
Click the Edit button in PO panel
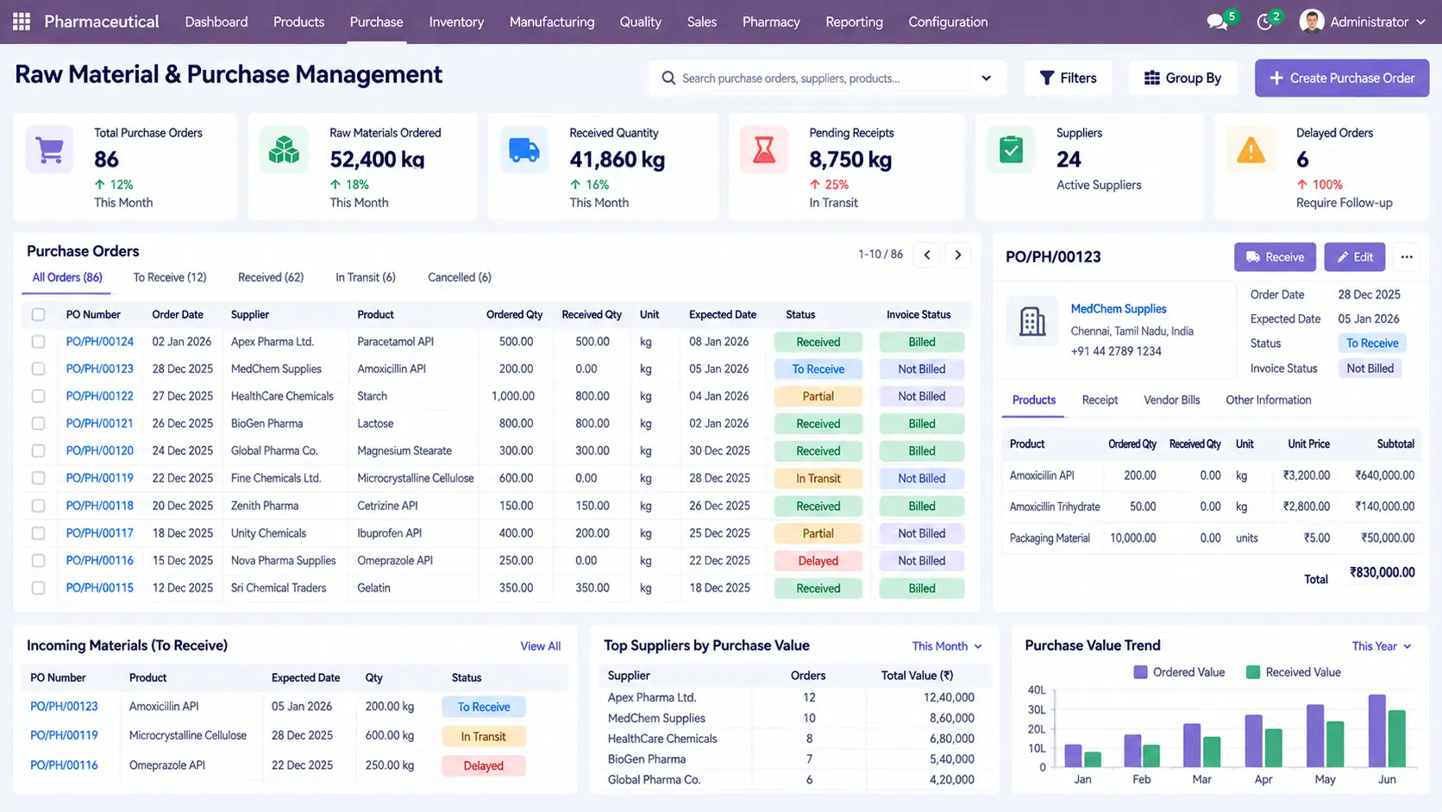tap(1355, 257)
